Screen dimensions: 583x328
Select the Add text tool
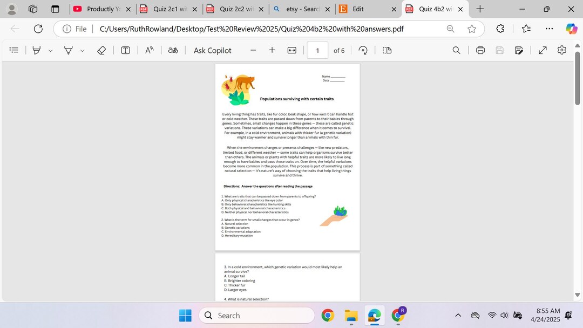click(x=125, y=50)
